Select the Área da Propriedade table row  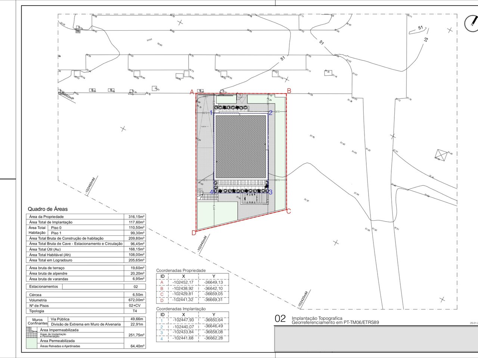(87, 217)
